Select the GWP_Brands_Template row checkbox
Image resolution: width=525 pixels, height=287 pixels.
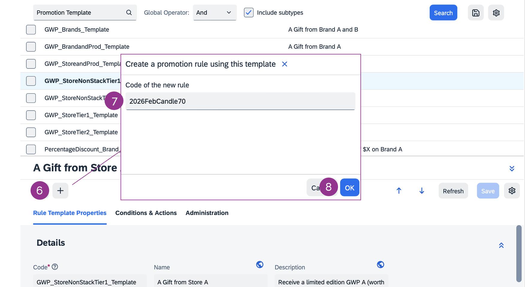(31, 30)
